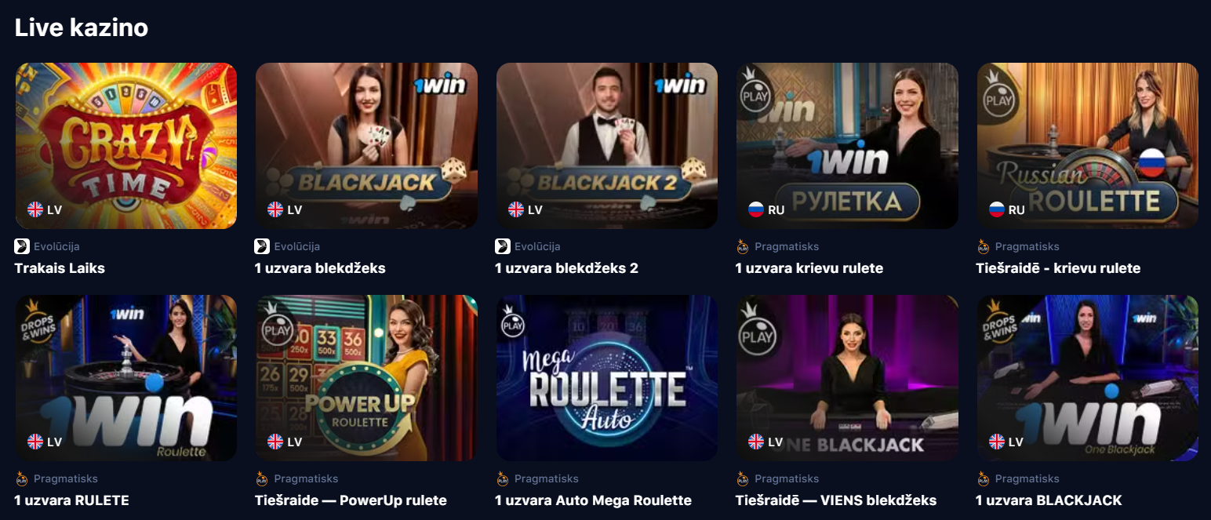The height and width of the screenshot is (520, 1211).
Task: Open the Russian Roulette game thumbnail
Action: click(x=1088, y=146)
